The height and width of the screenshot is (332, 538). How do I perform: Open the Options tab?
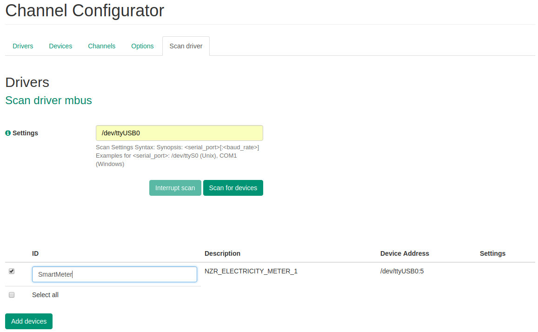(142, 46)
